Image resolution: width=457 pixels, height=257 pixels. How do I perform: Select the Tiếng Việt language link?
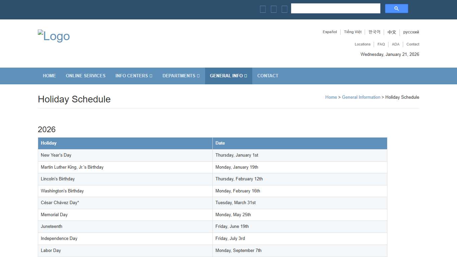coord(353,32)
